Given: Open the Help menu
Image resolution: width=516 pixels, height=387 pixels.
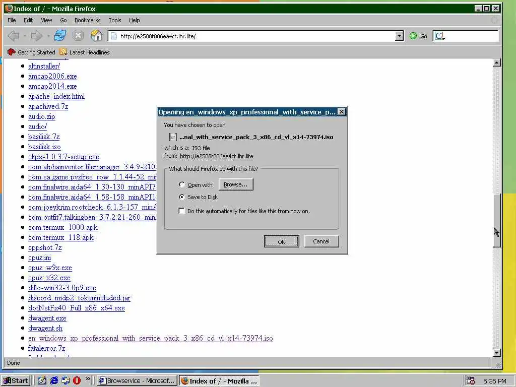Looking at the screenshot, I should pyautogui.click(x=134, y=20).
